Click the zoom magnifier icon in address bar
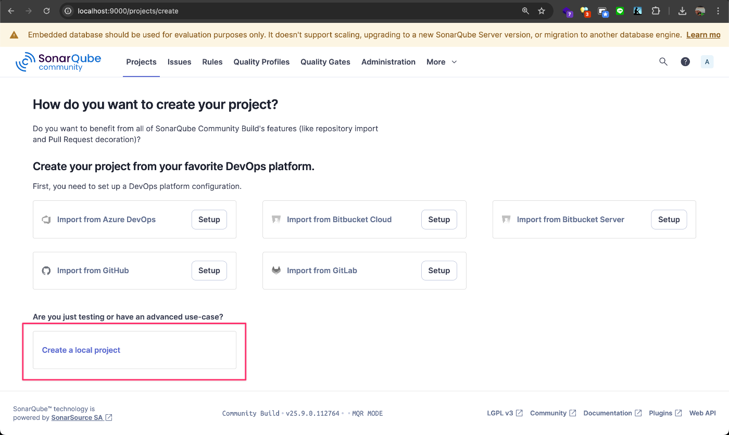The width and height of the screenshot is (729, 435). point(525,10)
